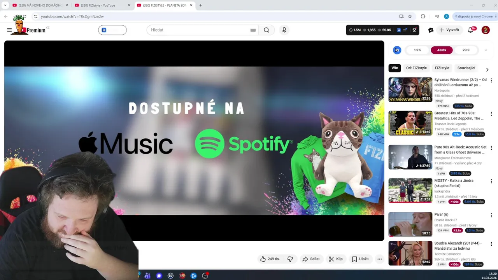Open the Pivař (6) video thumbnail
This screenshot has height=280, width=498.
point(410,224)
